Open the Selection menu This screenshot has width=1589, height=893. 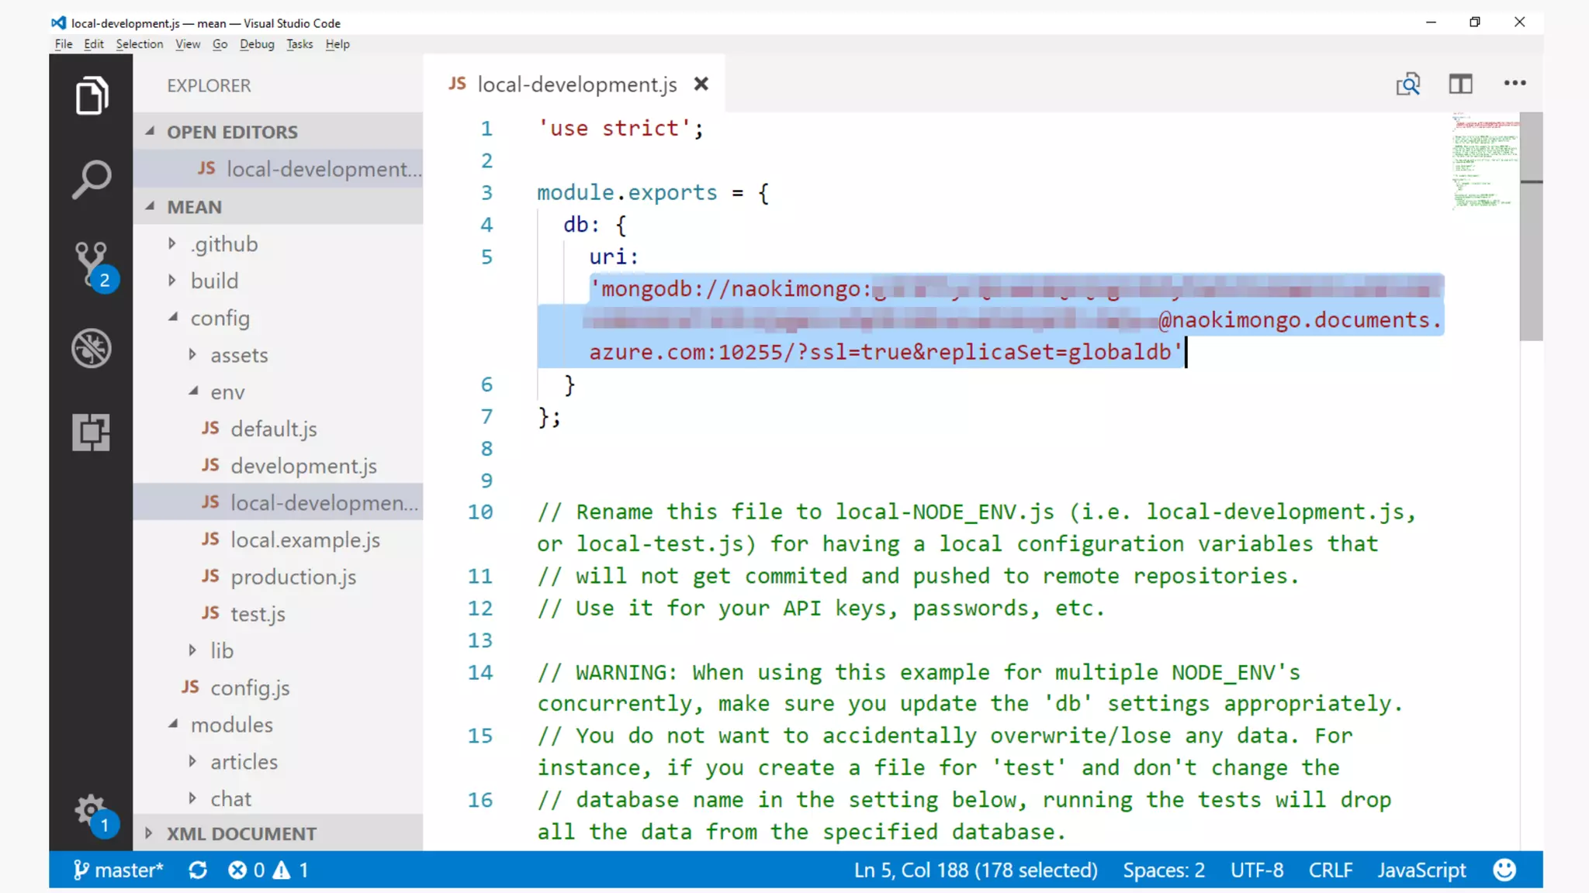(x=140, y=44)
